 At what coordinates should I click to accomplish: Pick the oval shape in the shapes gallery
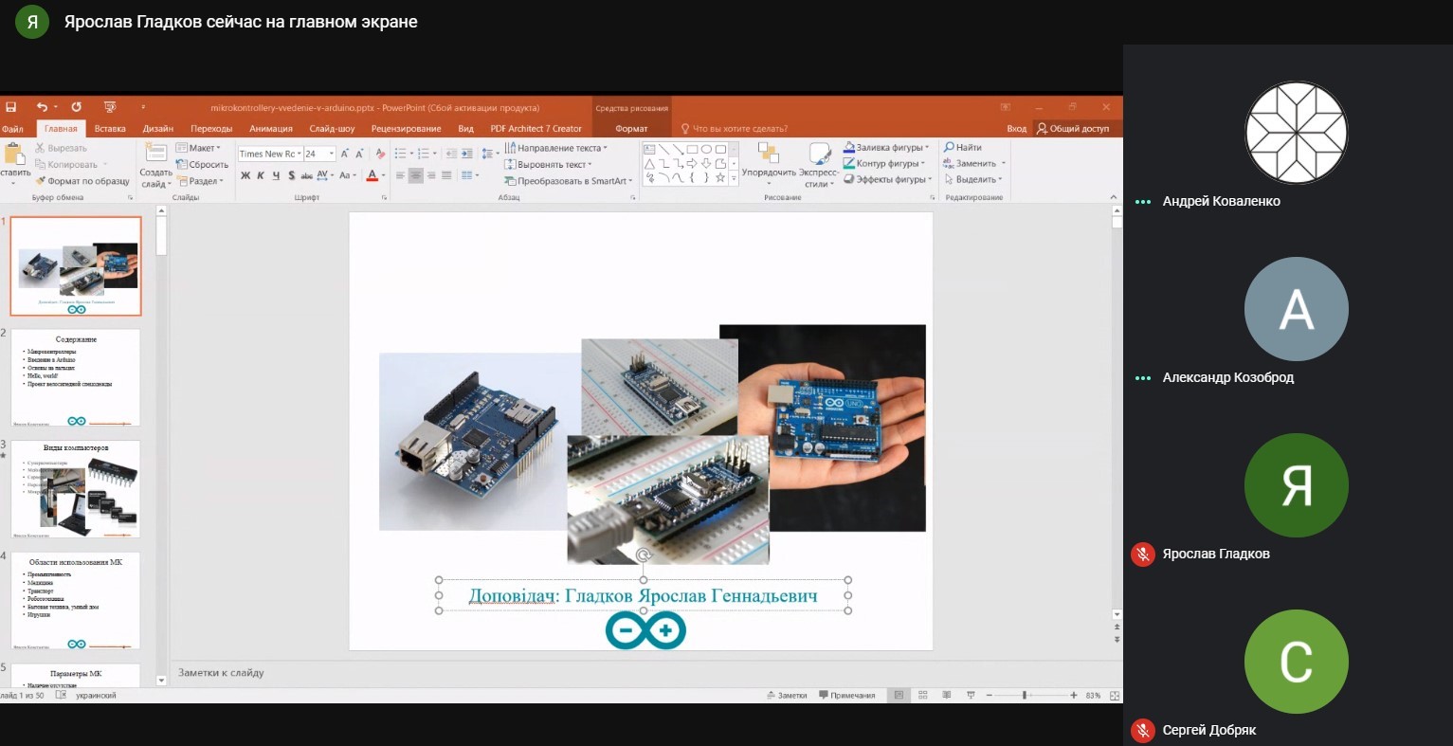coord(707,149)
